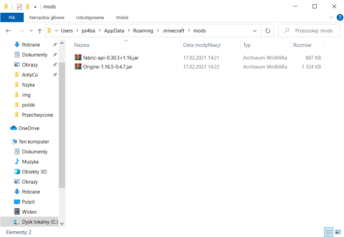Open the recent locations dropdown arrow
The image size is (344, 237).
point(31,31)
